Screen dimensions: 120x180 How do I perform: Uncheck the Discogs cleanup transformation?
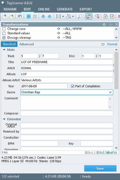pos(4,38)
